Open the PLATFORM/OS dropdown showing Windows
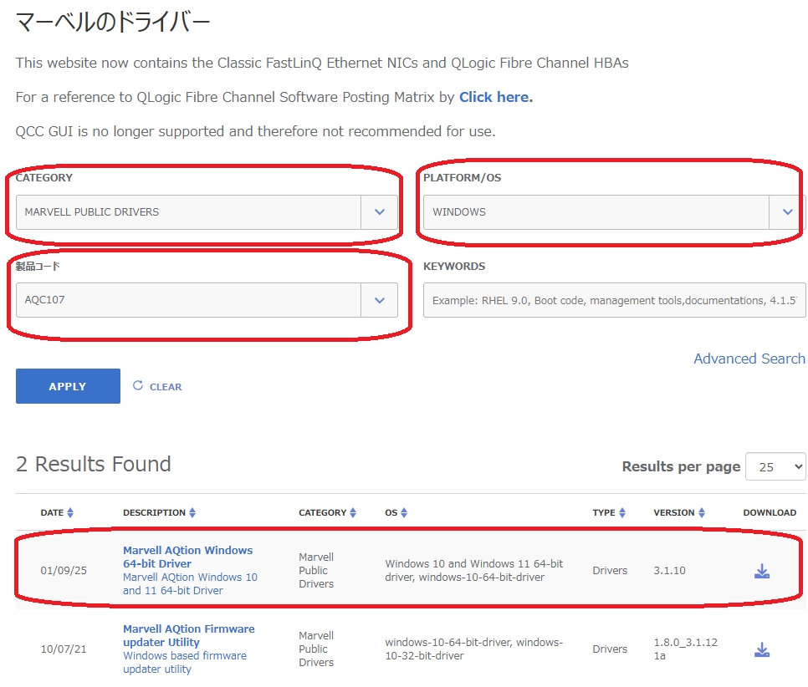The image size is (808, 687). [614, 212]
